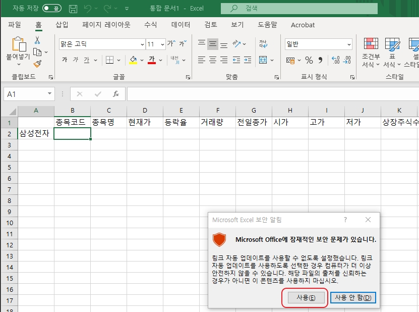The height and width of the screenshot is (312, 419).
Task: Click the Increase Decimal icon
Action: (x=335, y=60)
